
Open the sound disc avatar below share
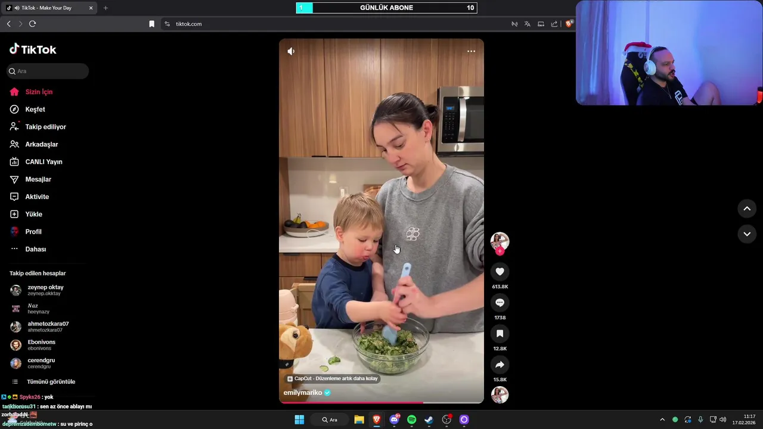pos(500,395)
